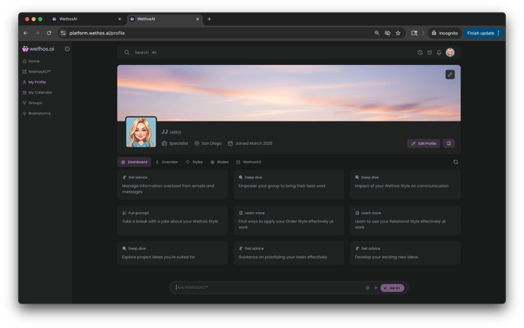Switch to the Overview tab

coord(167,162)
